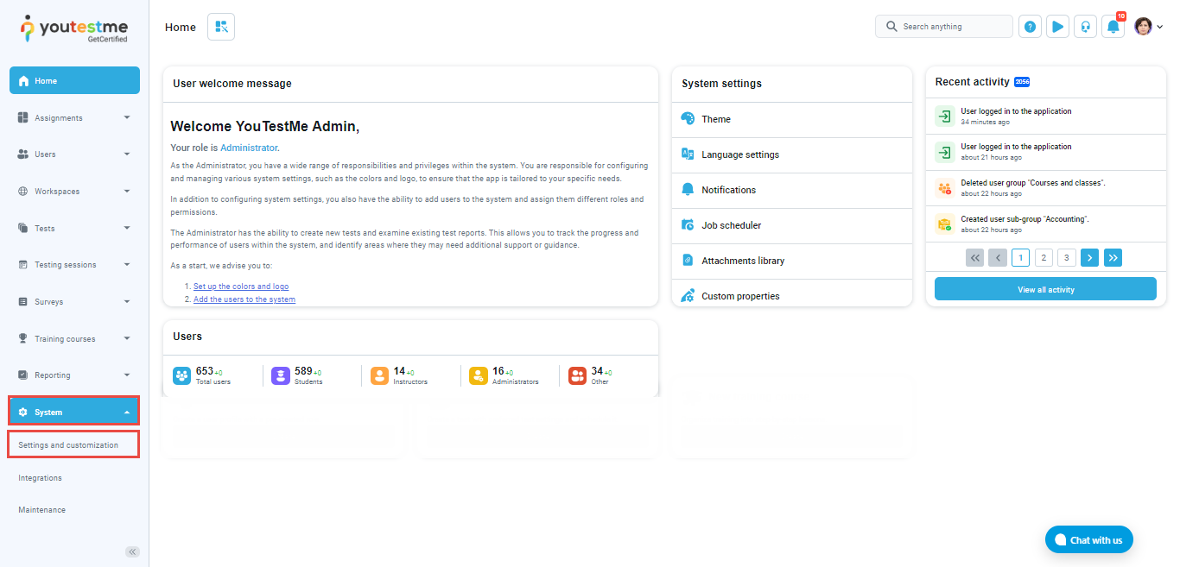
Task: Open the Chat with us button
Action: tap(1088, 540)
